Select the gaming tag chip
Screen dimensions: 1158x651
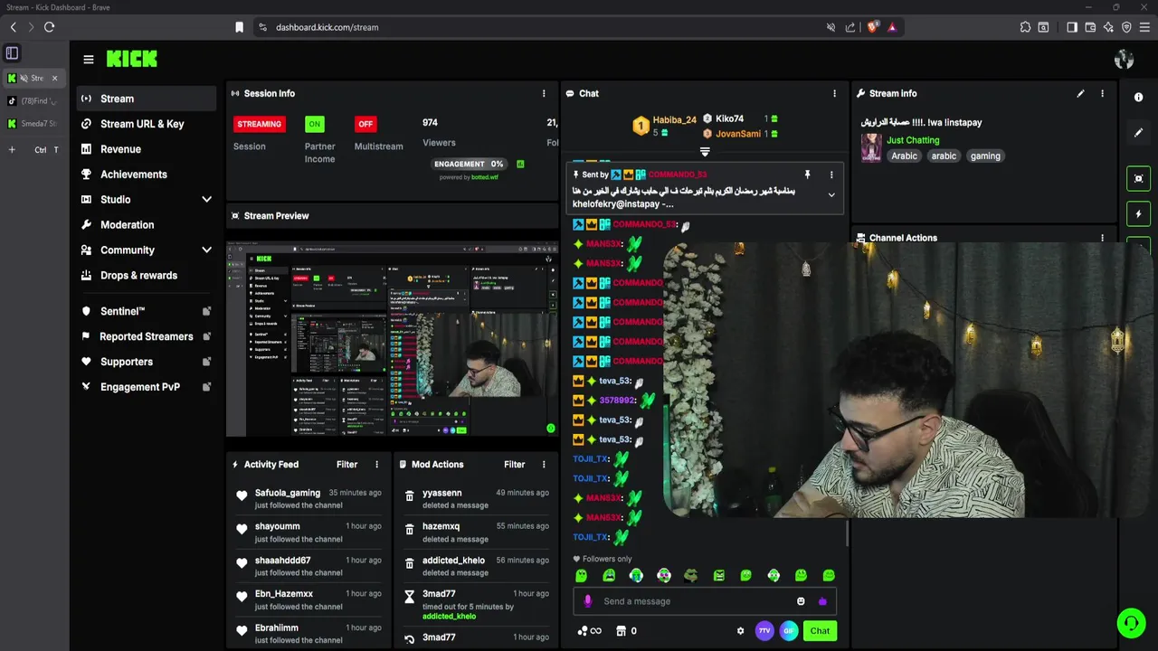tap(985, 156)
